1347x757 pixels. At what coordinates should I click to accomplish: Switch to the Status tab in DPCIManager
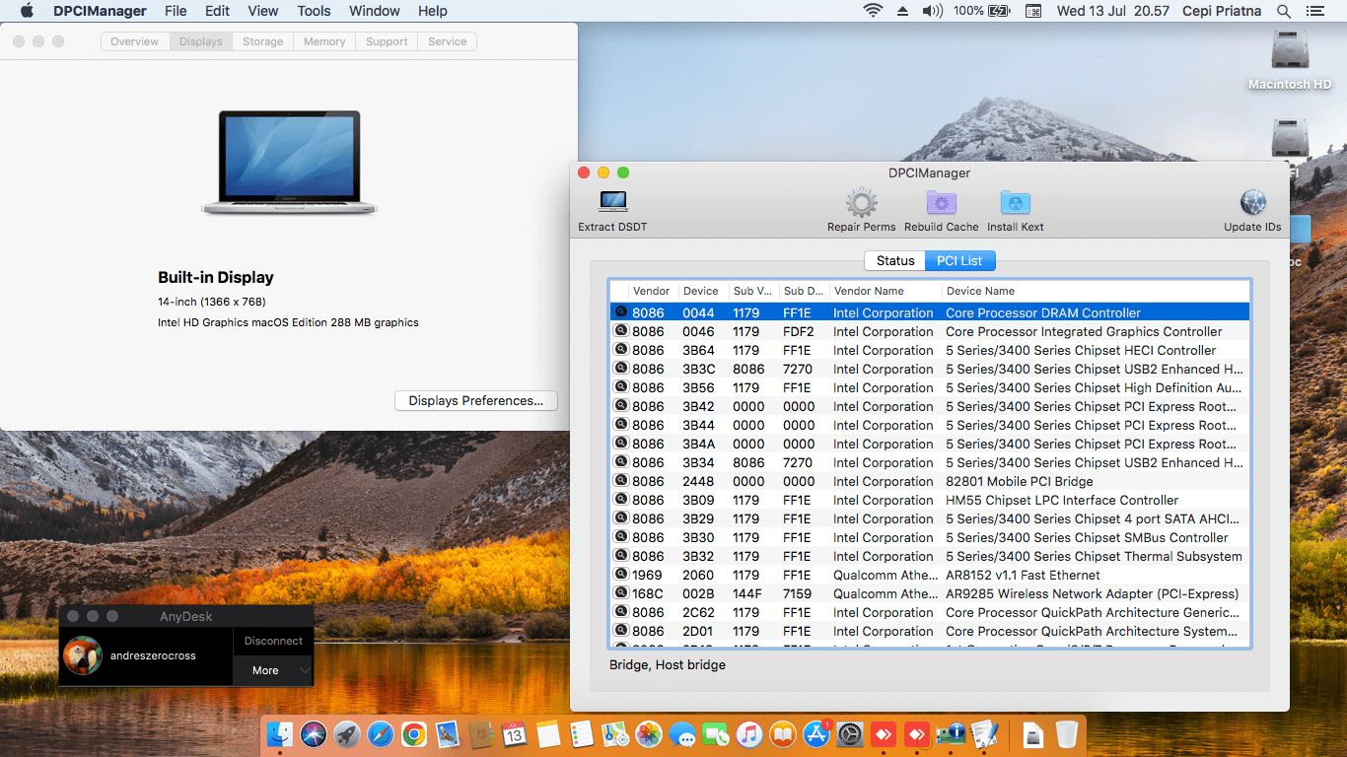click(895, 261)
